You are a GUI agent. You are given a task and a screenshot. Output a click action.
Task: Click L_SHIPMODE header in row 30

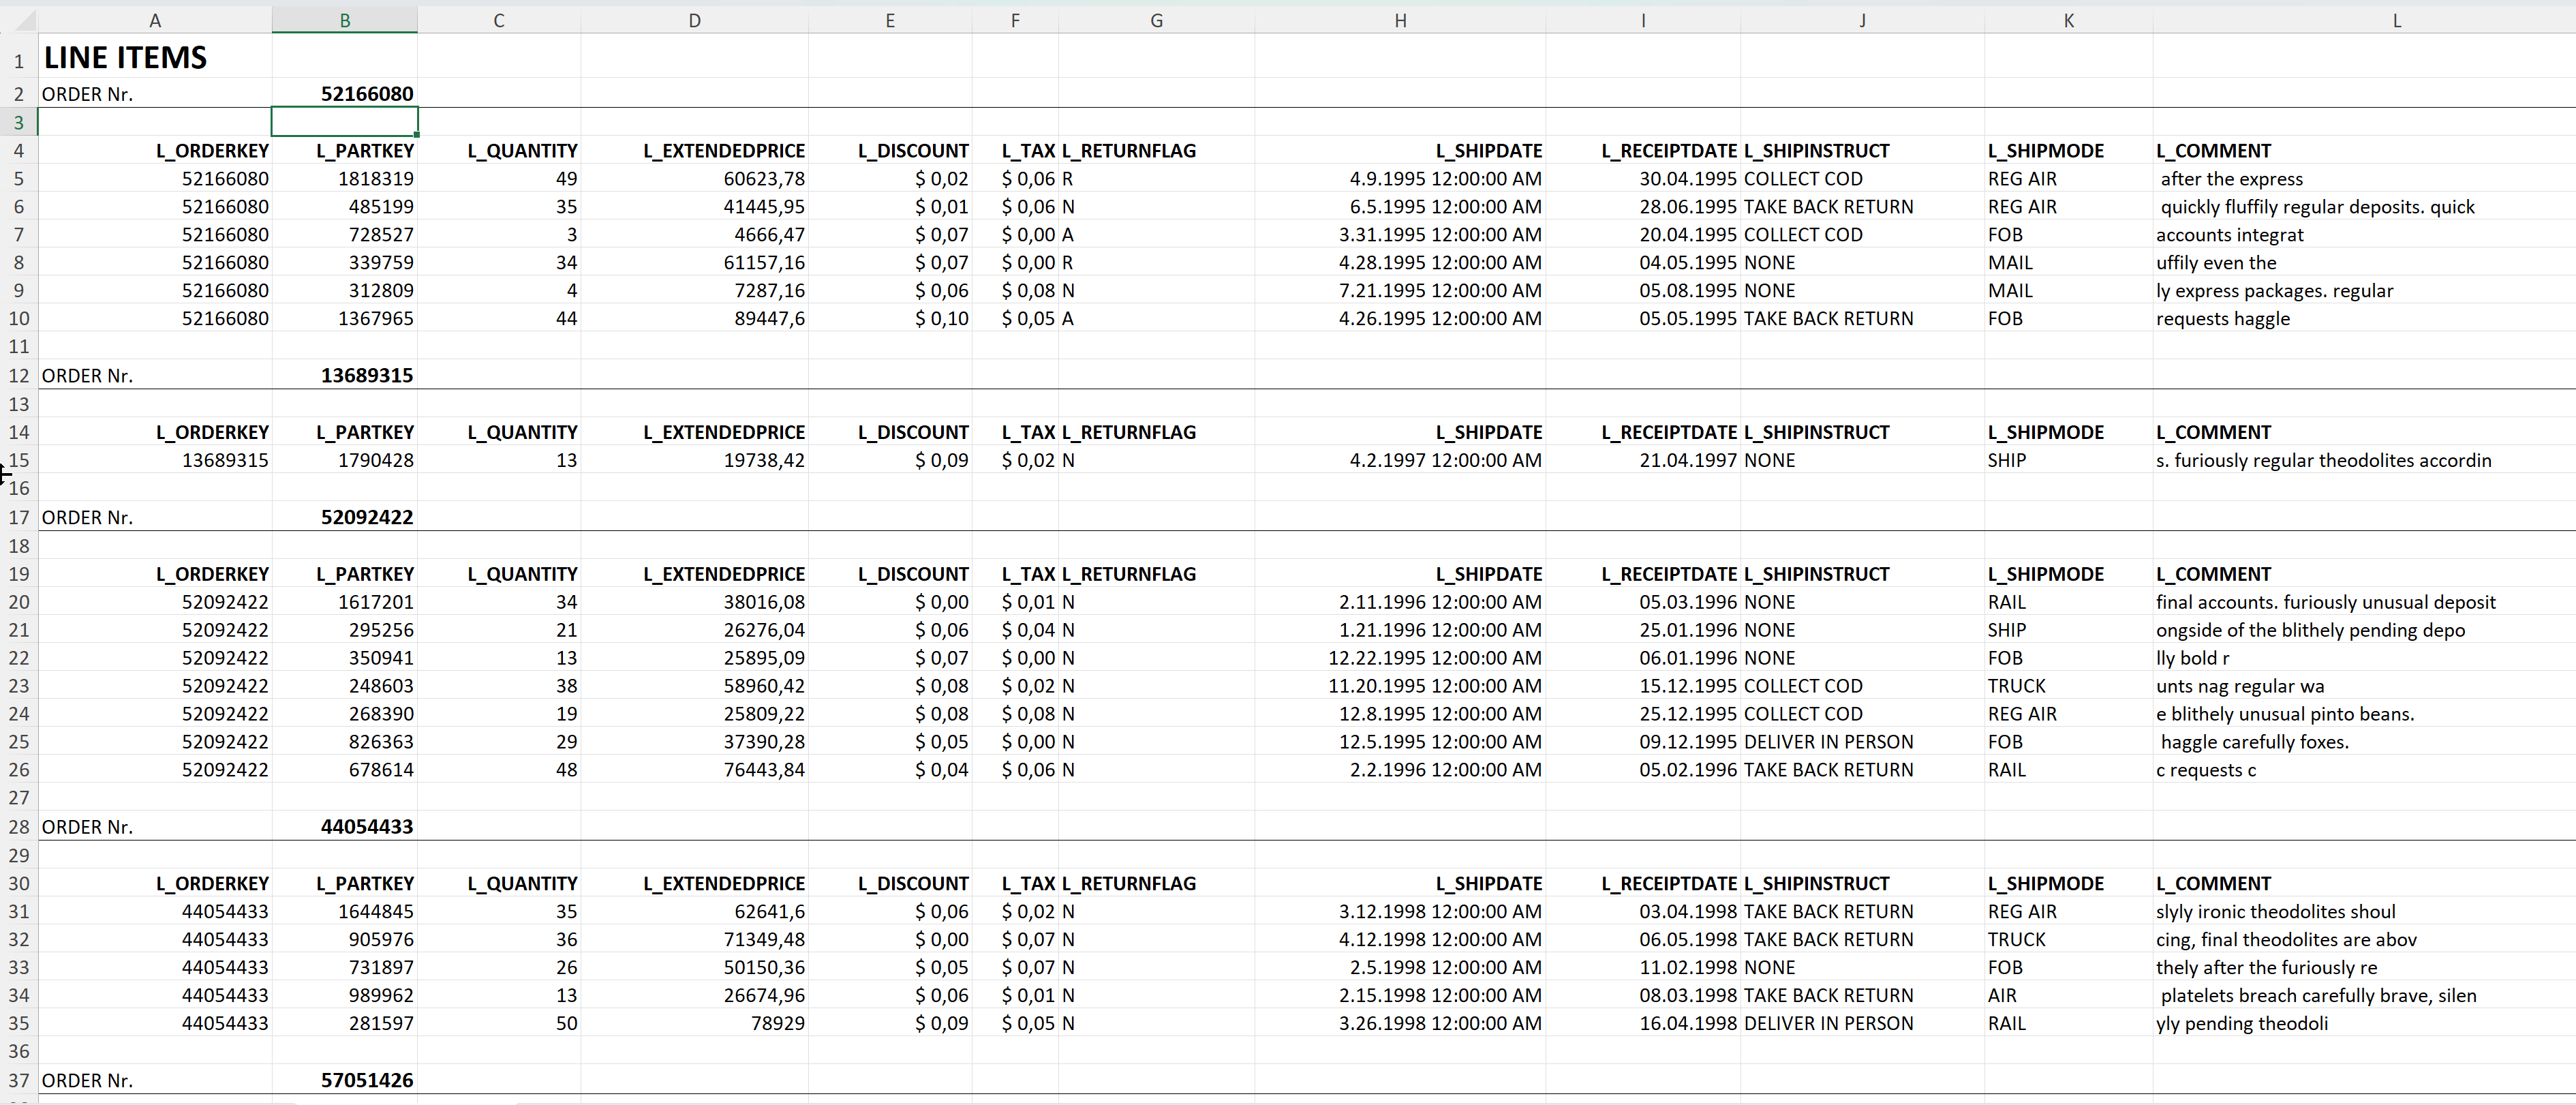coord(2045,884)
